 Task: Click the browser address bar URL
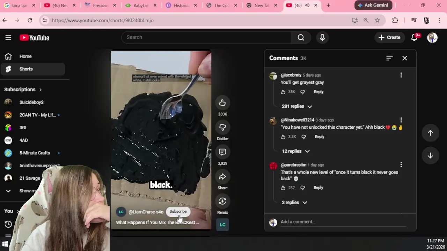[103, 20]
